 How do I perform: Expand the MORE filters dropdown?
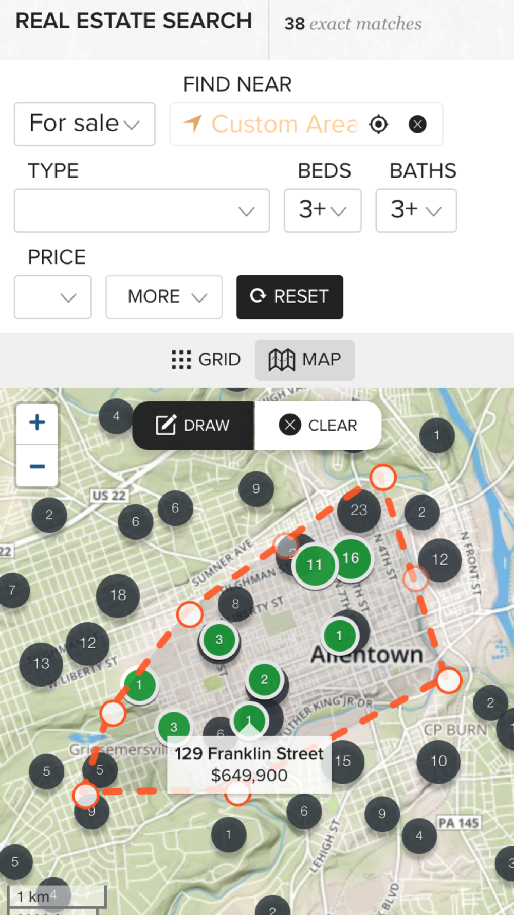click(x=164, y=297)
